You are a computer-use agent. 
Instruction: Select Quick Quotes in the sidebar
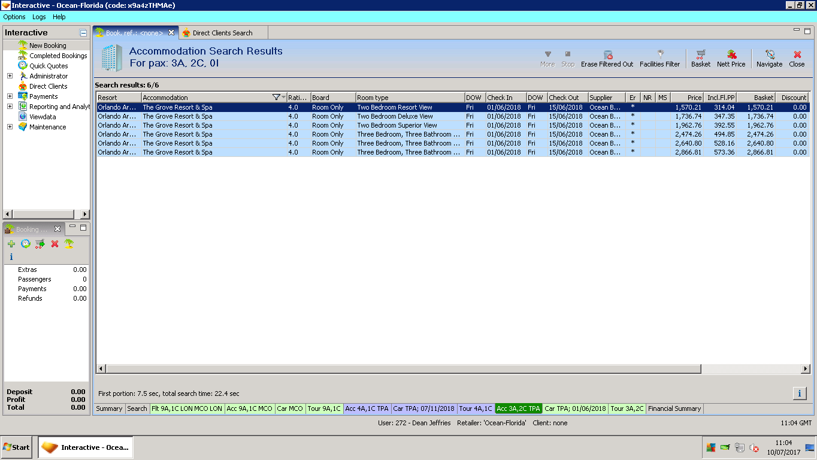click(49, 66)
